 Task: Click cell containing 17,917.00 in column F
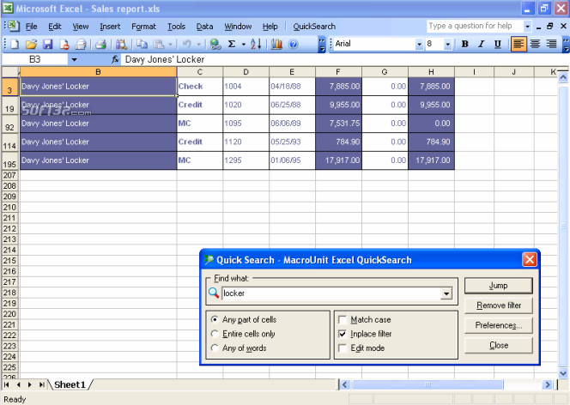(338, 160)
